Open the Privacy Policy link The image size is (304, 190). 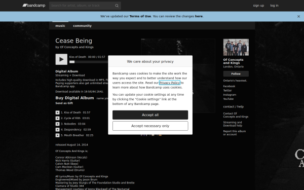170,83
